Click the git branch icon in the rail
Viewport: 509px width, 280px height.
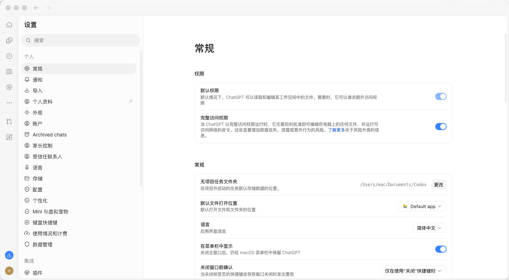pos(9,122)
